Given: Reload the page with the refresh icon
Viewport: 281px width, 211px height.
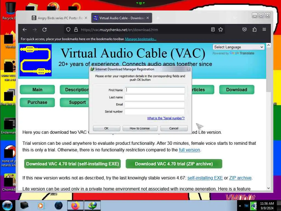Looking at the screenshot, I should (44, 30).
